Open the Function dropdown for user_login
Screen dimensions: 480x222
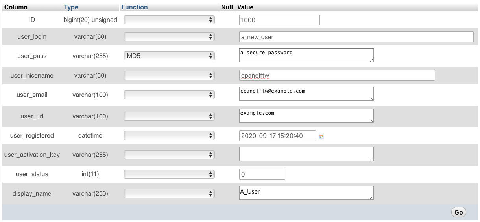(169, 37)
